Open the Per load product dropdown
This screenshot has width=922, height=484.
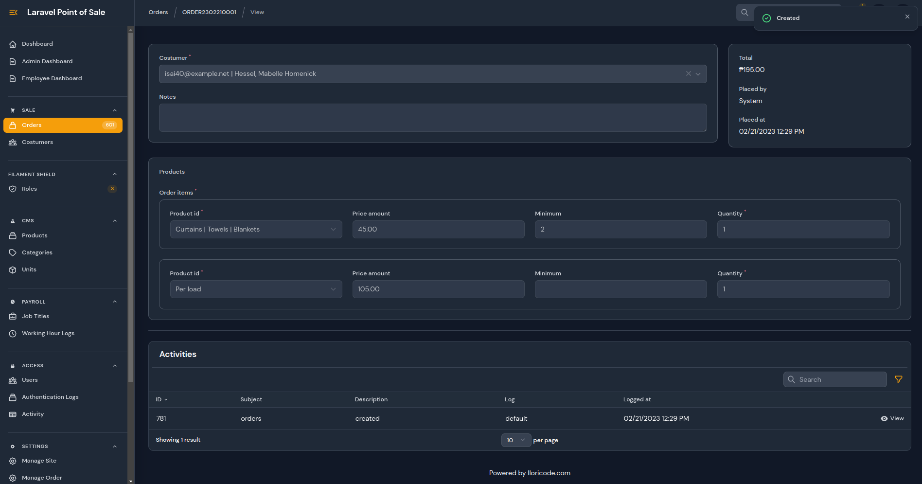pos(256,289)
